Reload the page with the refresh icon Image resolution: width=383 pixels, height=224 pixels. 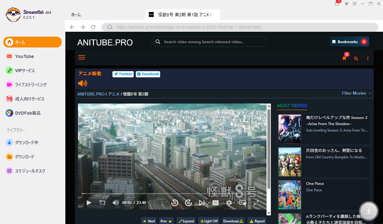coord(93,27)
